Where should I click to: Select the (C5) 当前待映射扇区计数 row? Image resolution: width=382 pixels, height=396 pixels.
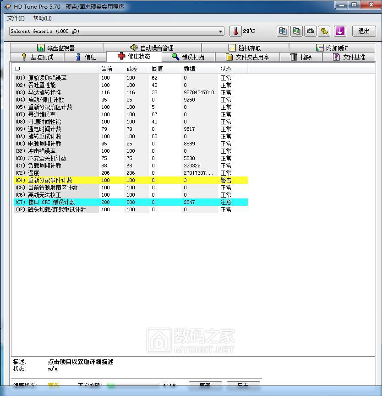coord(131,187)
